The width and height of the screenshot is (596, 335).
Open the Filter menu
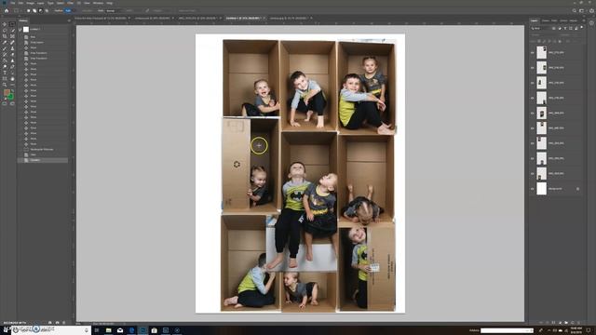[x=71, y=3]
